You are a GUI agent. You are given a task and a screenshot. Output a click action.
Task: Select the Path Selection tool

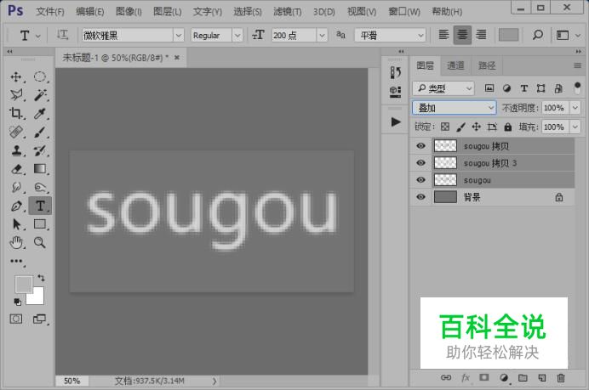pos(16,224)
